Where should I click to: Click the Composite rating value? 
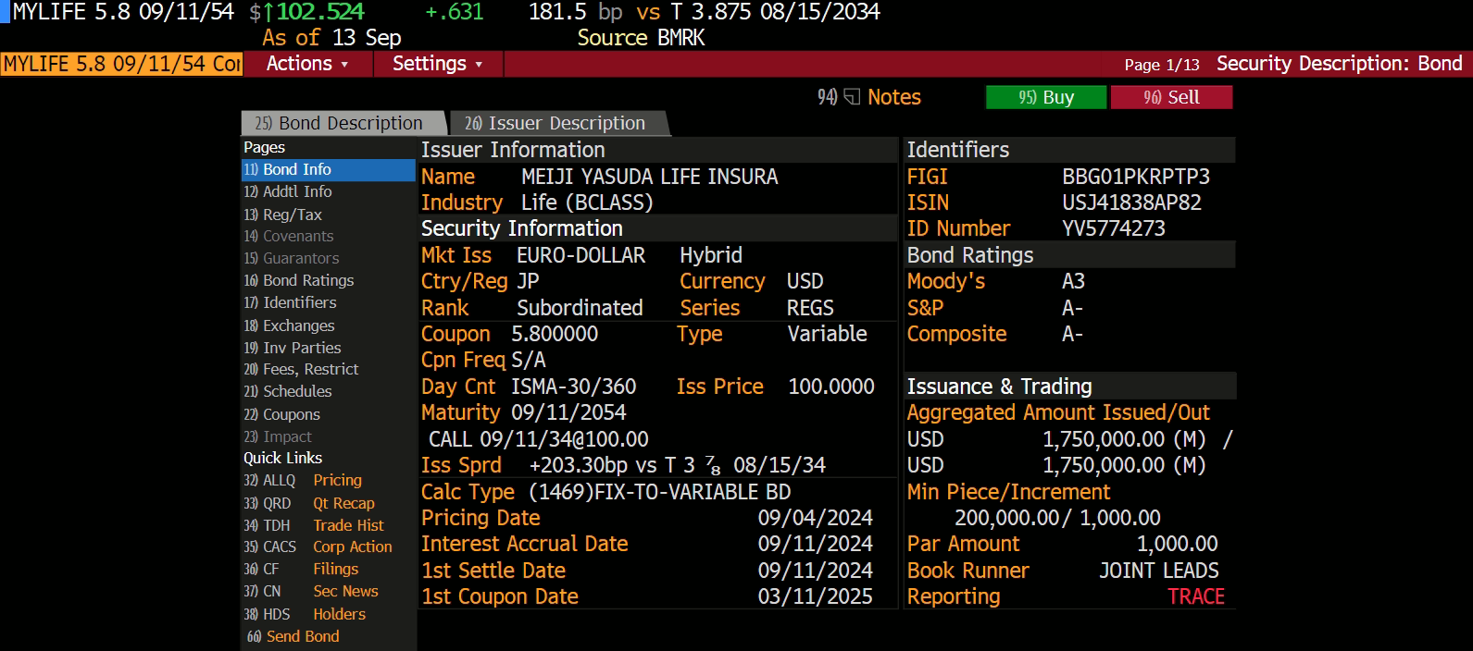pos(1072,334)
